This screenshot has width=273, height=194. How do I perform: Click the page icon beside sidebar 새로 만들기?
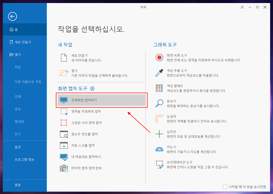coord(12,42)
